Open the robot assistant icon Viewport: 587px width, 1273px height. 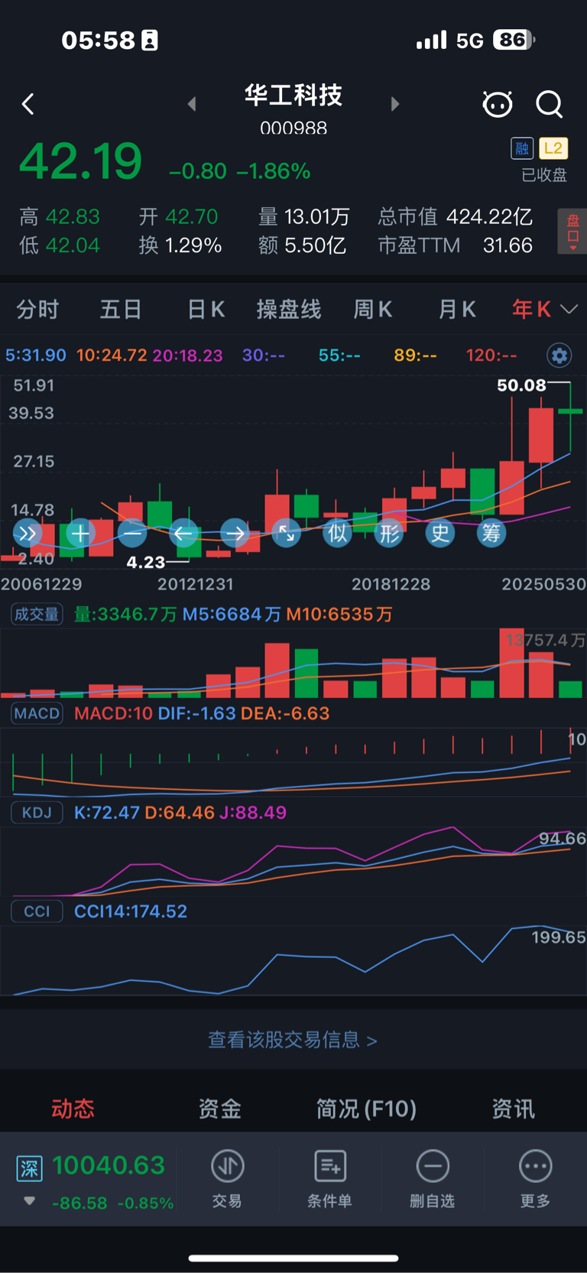[x=498, y=104]
